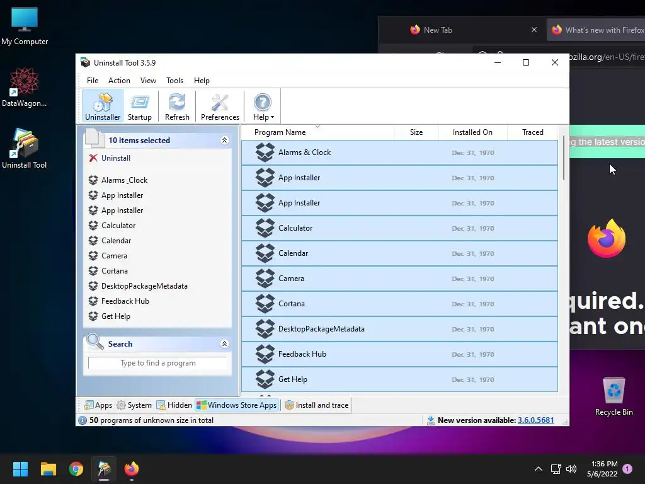Viewport: 645px width, 484px height.
Task: Open Preferences from the toolbar
Action: pyautogui.click(x=220, y=107)
